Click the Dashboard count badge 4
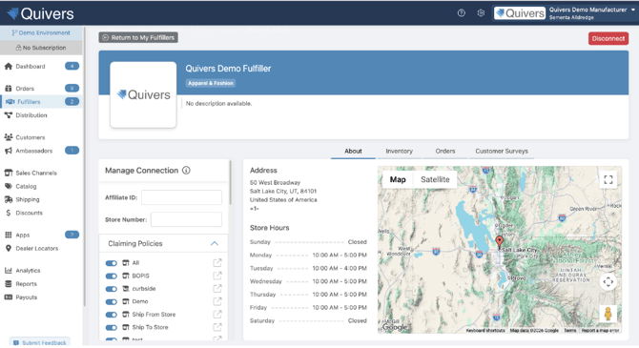Viewport: 639px width, 348px height. 72,66
